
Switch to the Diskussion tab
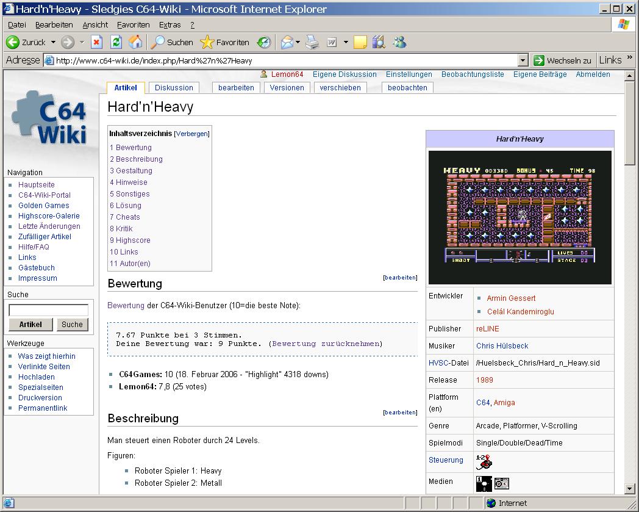click(x=174, y=88)
